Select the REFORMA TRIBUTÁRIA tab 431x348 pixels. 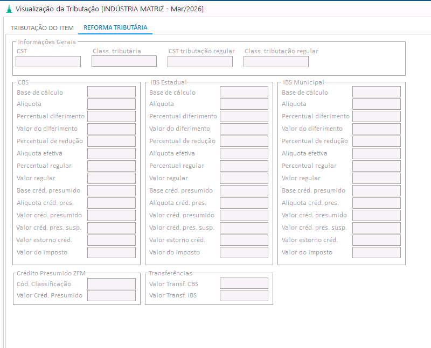(x=115, y=27)
